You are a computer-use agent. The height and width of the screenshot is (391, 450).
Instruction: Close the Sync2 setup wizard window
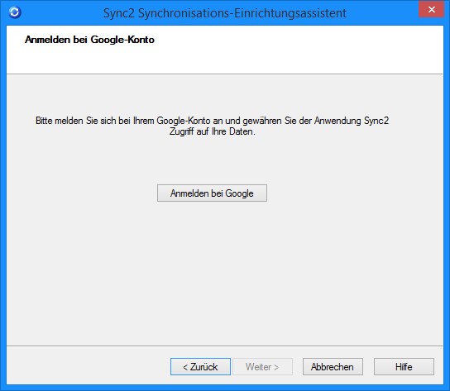[x=431, y=10]
